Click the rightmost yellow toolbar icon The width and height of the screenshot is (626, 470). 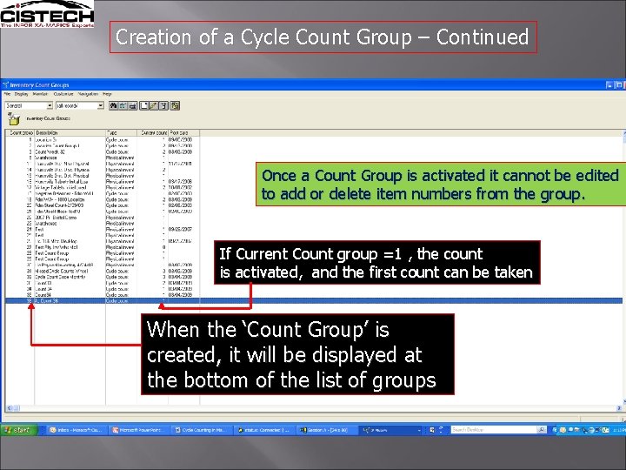[175, 105]
